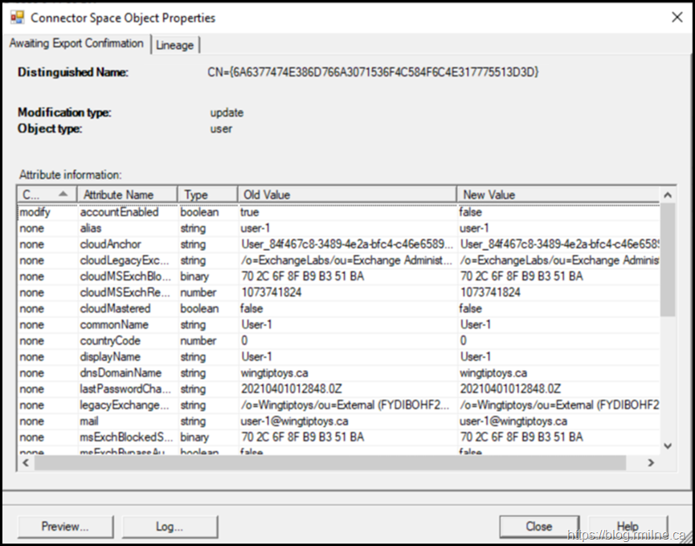Click the Help button
The height and width of the screenshot is (546, 695).
pos(628,527)
